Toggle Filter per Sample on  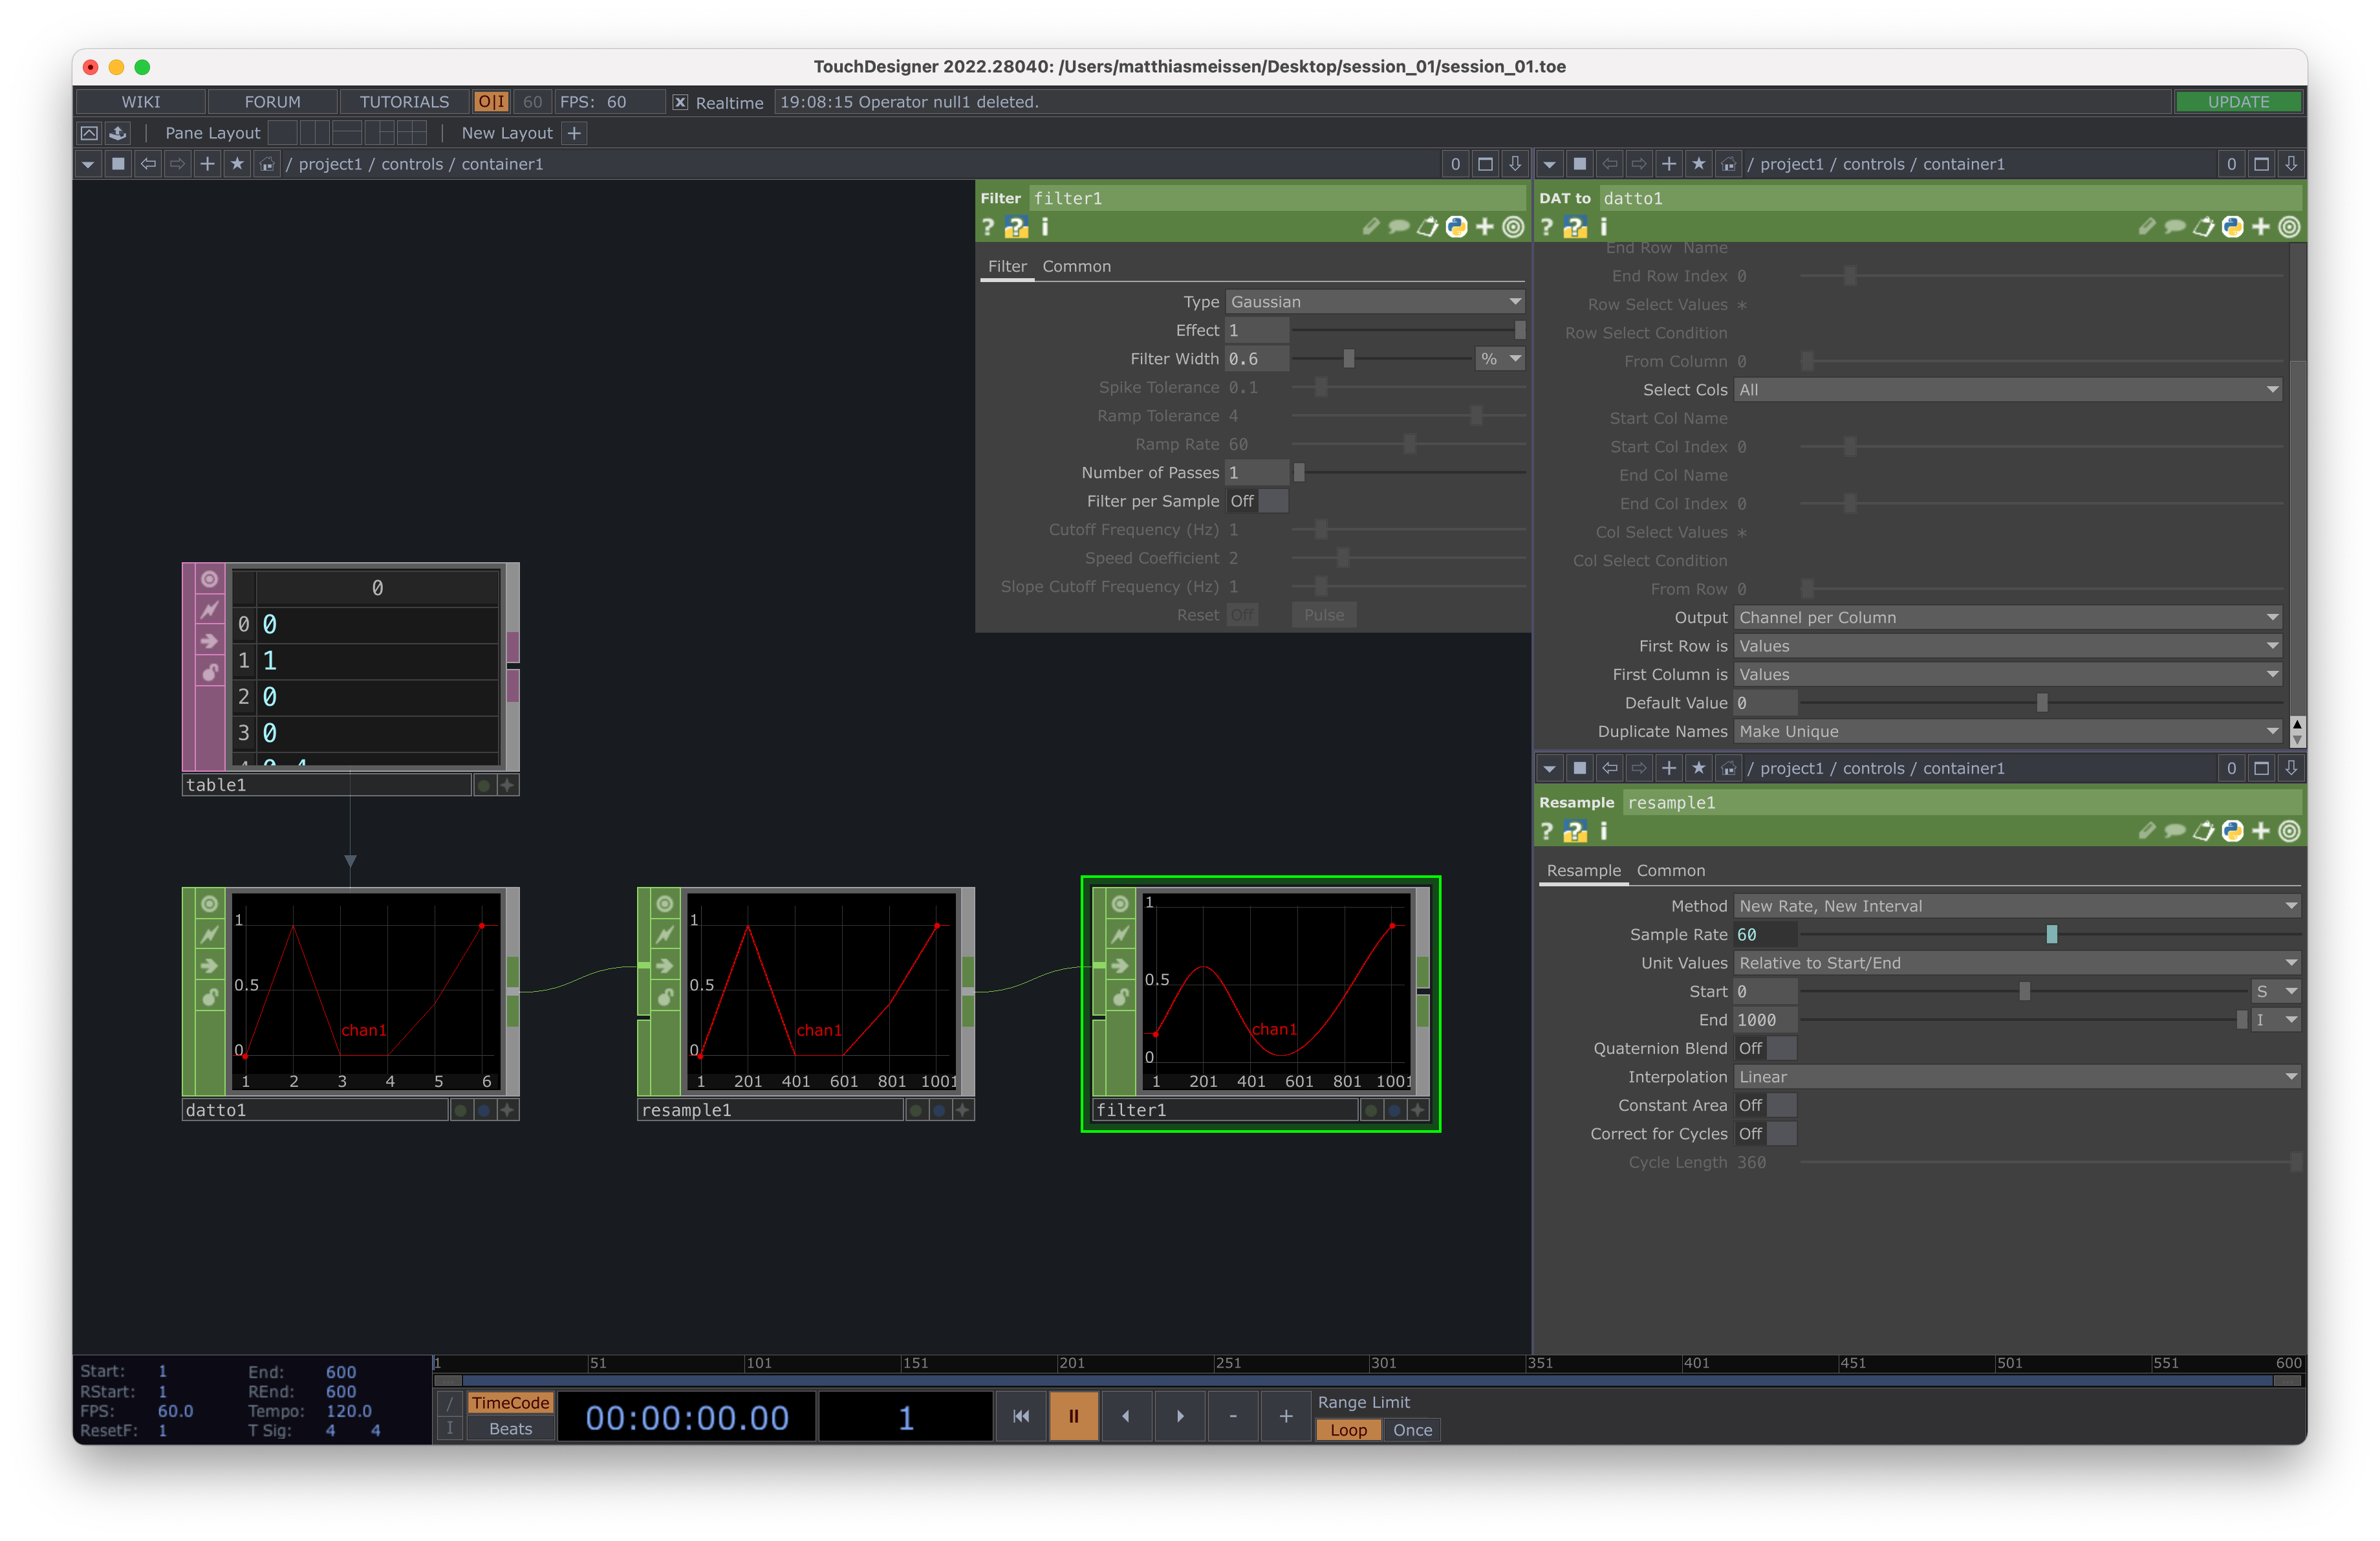pos(1257,501)
